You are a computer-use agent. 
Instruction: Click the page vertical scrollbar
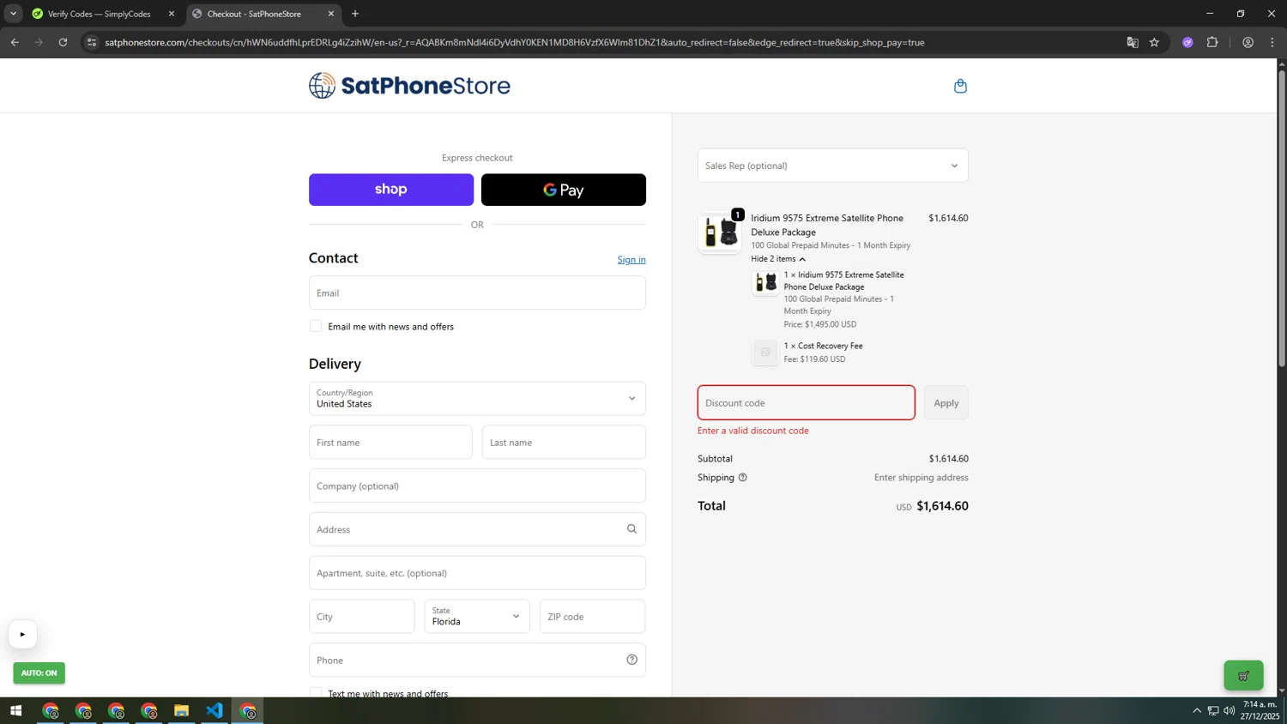tap(1282, 219)
